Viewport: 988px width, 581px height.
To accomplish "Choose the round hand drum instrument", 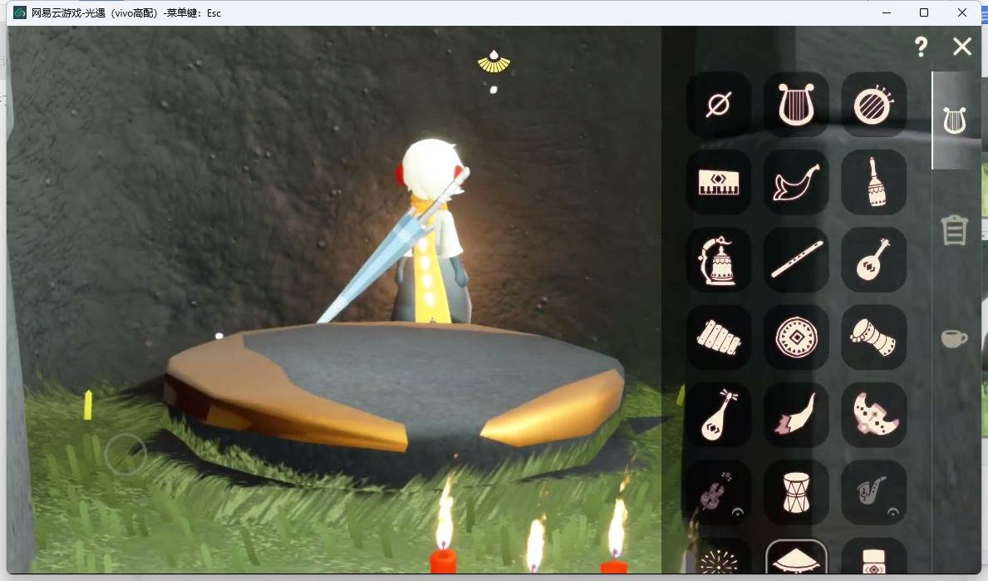I will [796, 337].
